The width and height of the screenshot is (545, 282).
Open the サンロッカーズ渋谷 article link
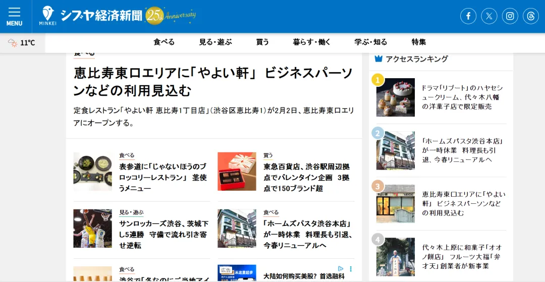[163, 234]
